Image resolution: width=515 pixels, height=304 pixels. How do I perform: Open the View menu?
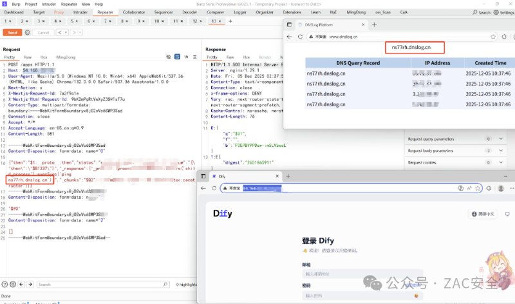86,5
